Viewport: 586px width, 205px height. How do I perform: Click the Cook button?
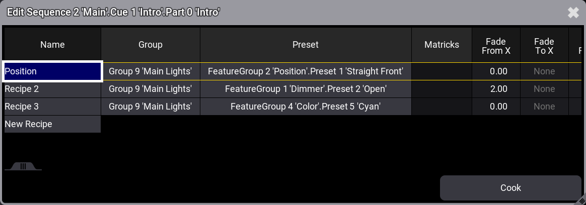(x=510, y=188)
